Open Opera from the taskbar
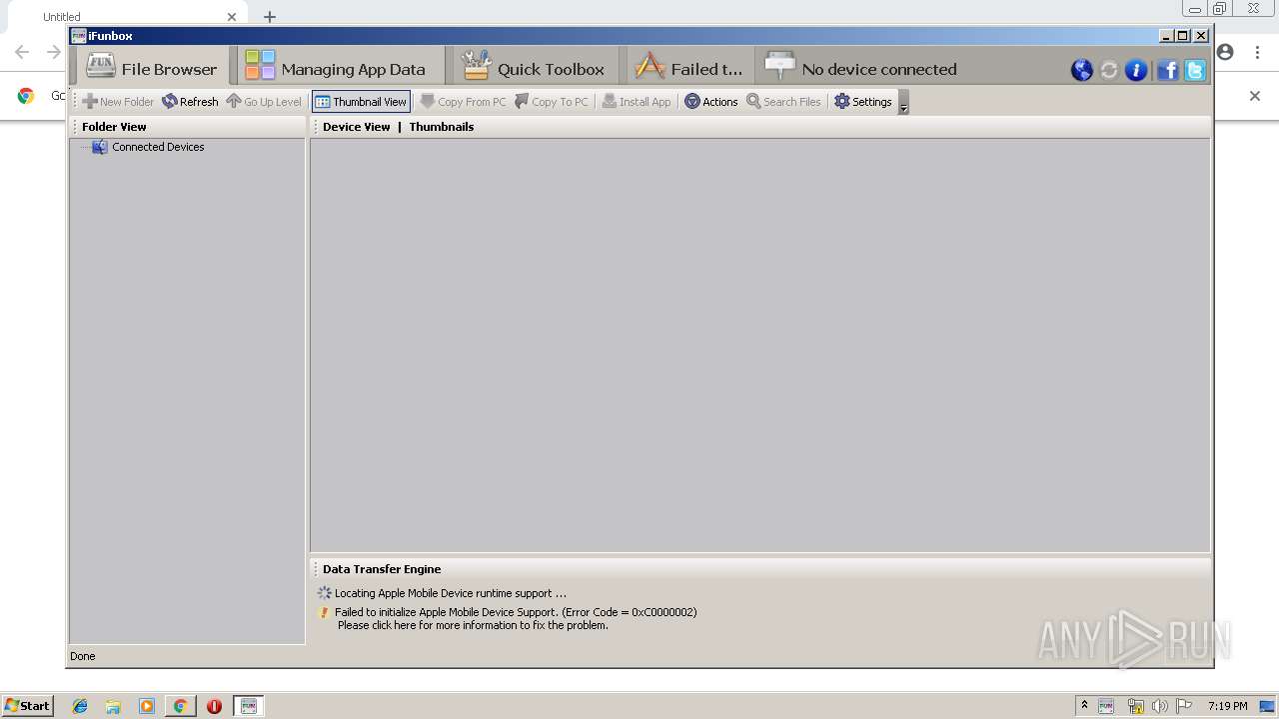The image size is (1279, 719). point(214,706)
